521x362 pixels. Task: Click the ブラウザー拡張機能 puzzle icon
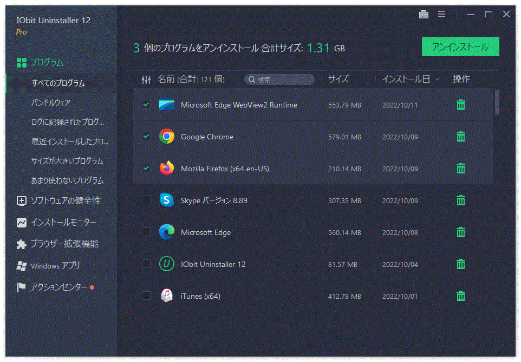(x=22, y=244)
